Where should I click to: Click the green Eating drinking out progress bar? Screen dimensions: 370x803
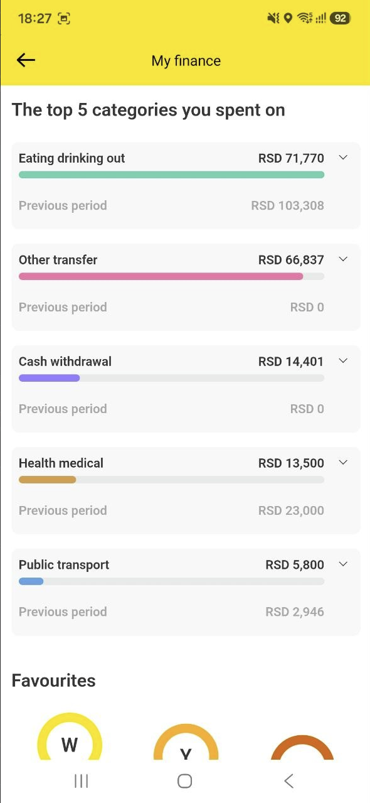tap(171, 175)
